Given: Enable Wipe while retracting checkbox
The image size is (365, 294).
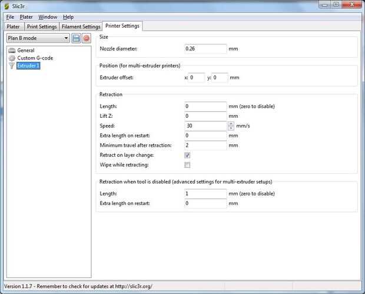Looking at the screenshot, I should click(x=187, y=165).
